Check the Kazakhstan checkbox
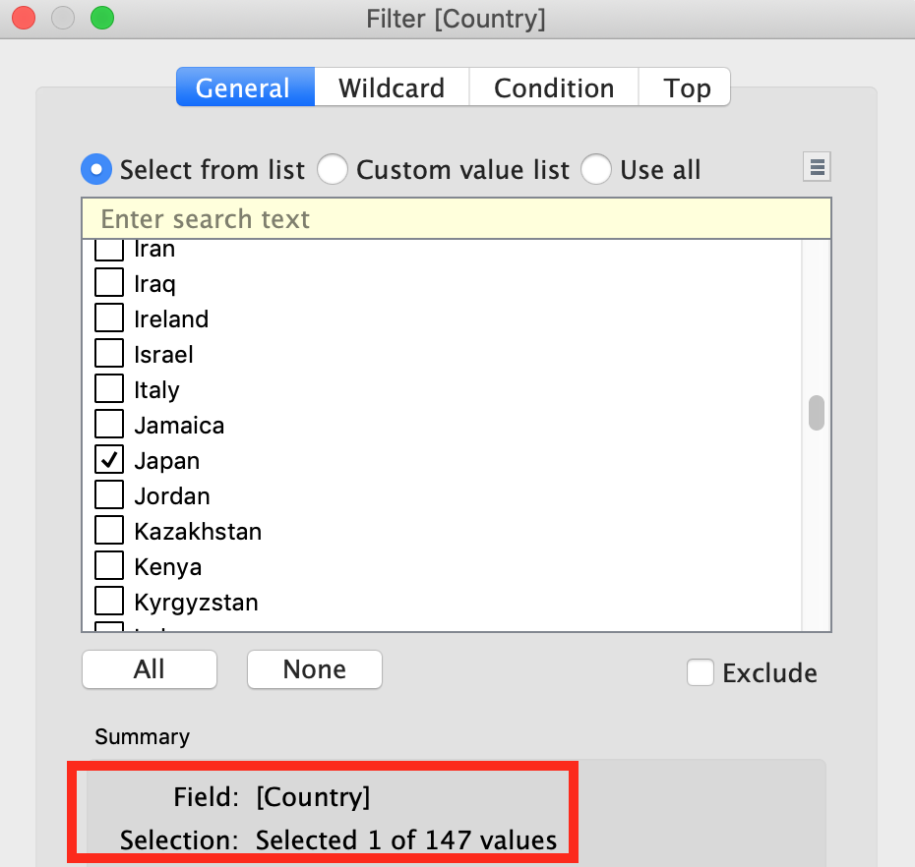The height and width of the screenshot is (867, 915). (x=108, y=530)
